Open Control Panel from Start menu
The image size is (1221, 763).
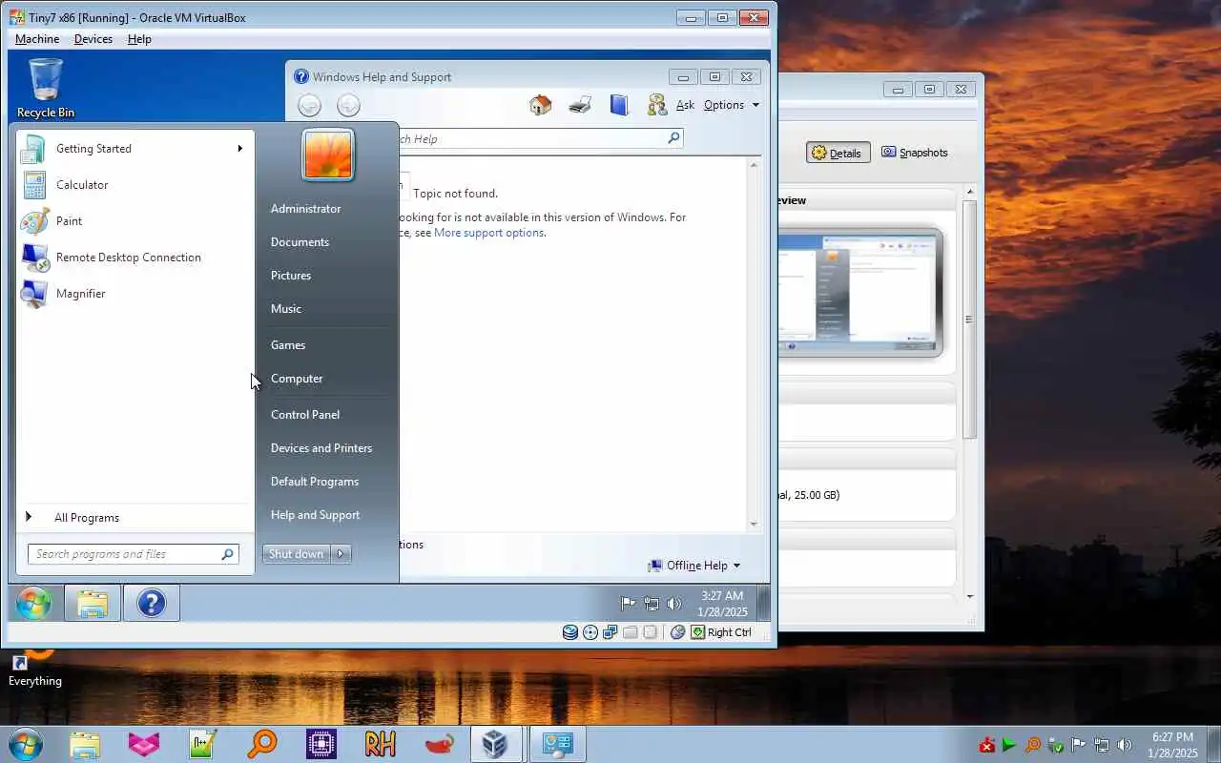(x=305, y=415)
